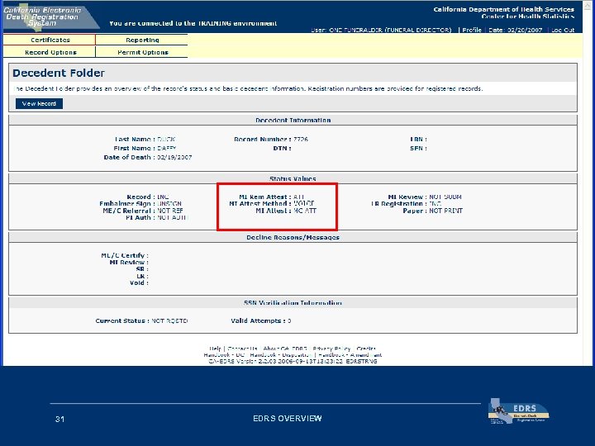Click the SSN Verification Information section header
The image size is (595, 446).
coord(293,303)
